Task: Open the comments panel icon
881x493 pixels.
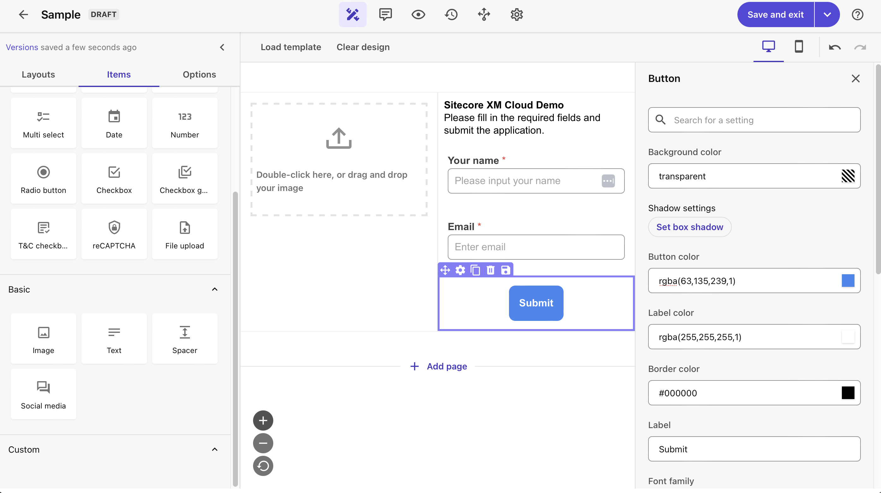Action: 386,14
